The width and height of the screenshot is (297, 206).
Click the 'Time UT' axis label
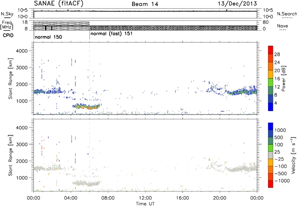coord(145,203)
